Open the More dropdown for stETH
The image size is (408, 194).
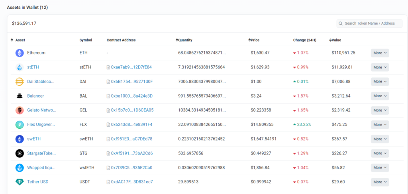point(380,67)
